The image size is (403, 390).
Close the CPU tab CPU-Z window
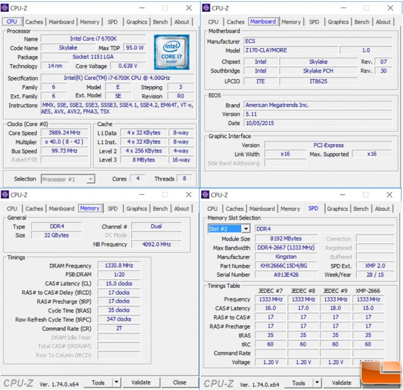coord(189,8)
